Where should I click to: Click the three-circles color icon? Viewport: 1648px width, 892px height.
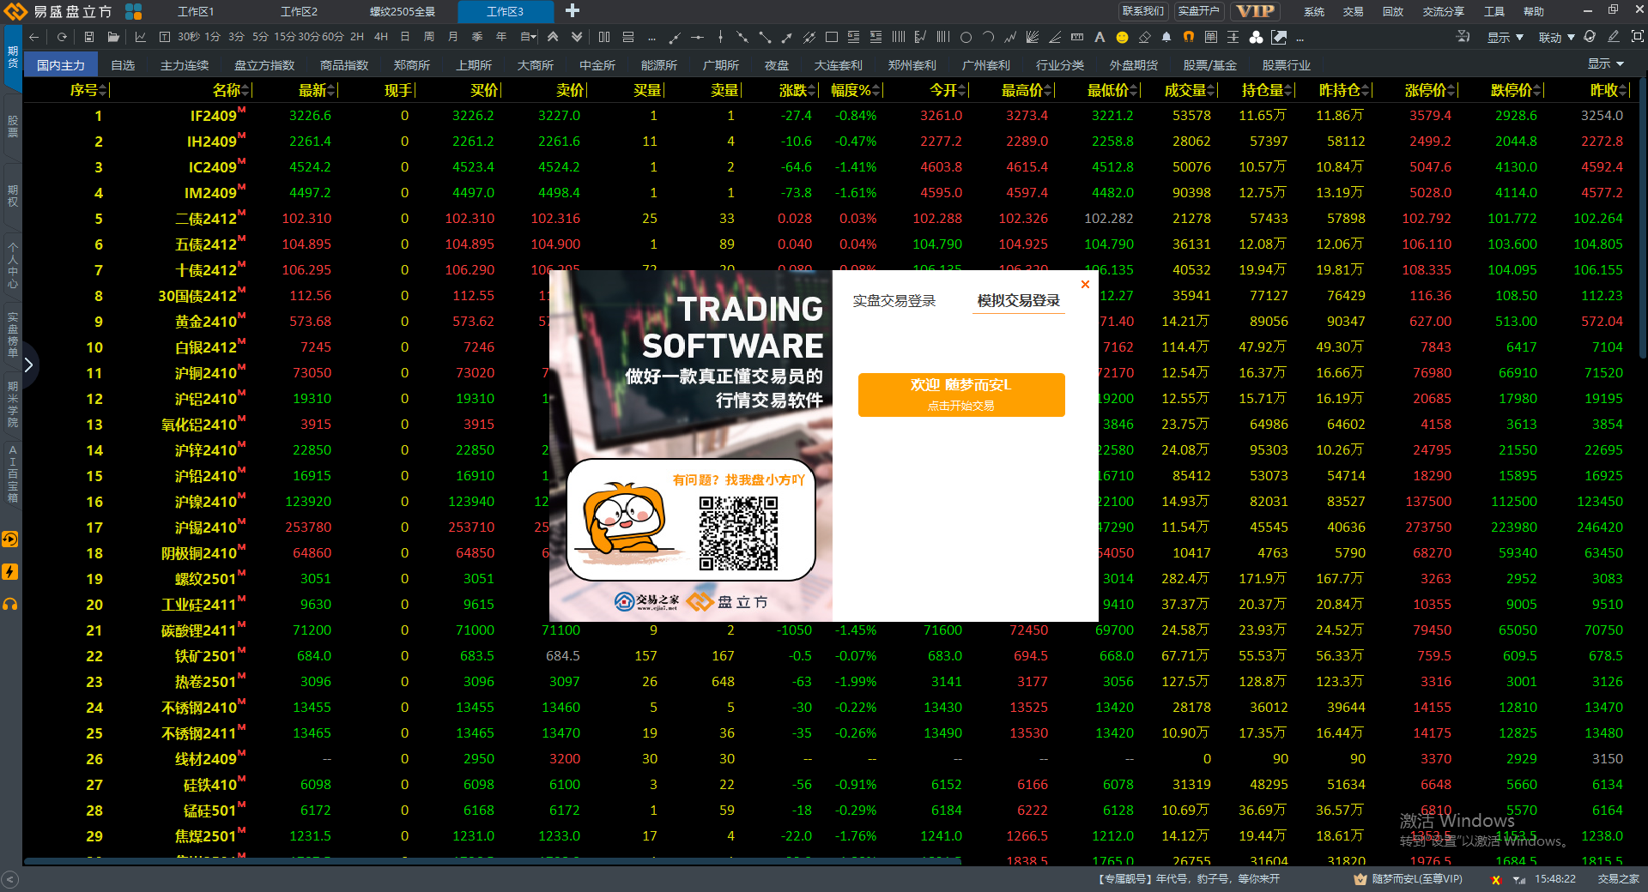pos(1256,37)
